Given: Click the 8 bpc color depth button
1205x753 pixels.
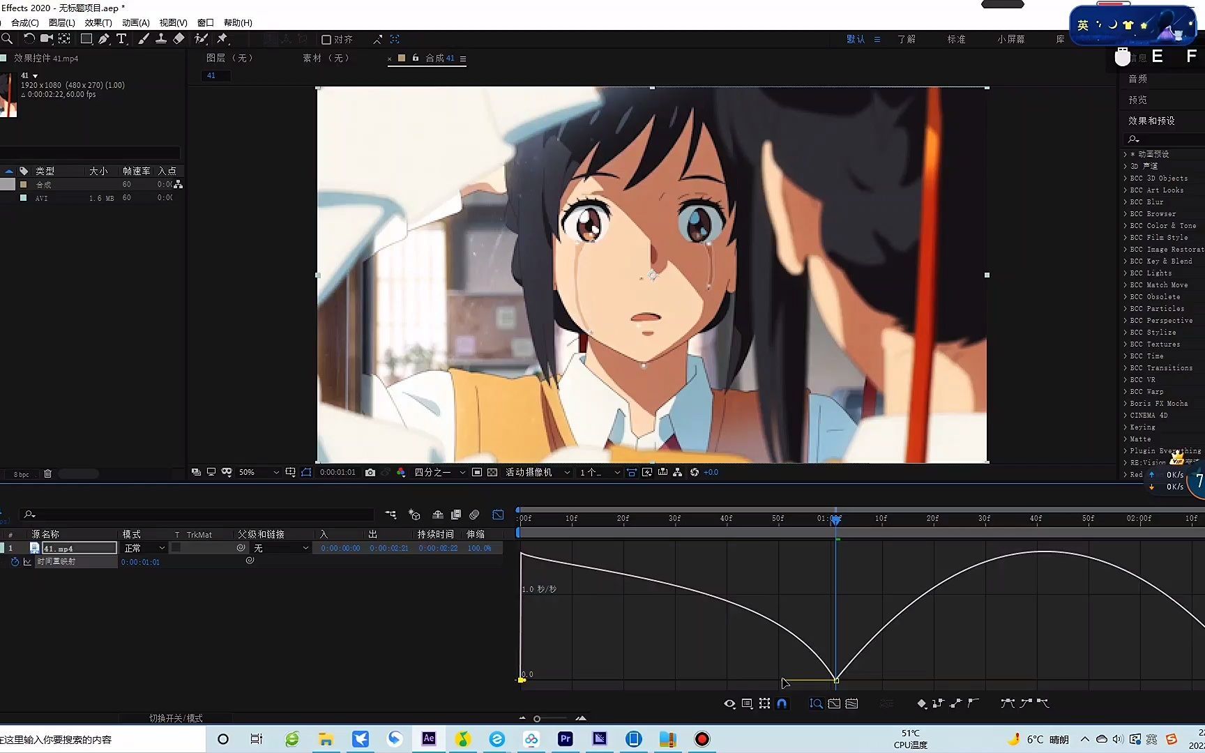Looking at the screenshot, I should tap(22, 474).
